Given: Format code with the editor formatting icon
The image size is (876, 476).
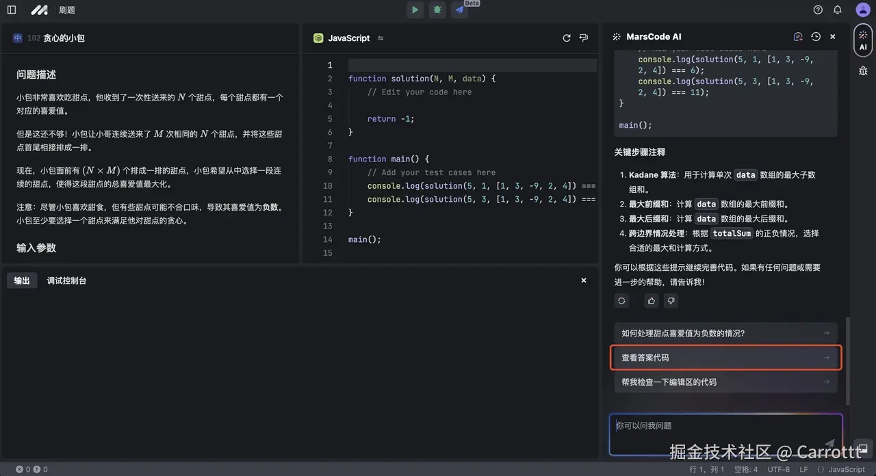Looking at the screenshot, I should [x=583, y=38].
